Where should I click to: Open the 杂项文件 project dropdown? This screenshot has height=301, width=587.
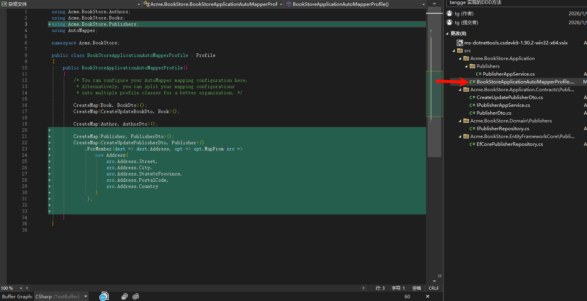click(71, 4)
